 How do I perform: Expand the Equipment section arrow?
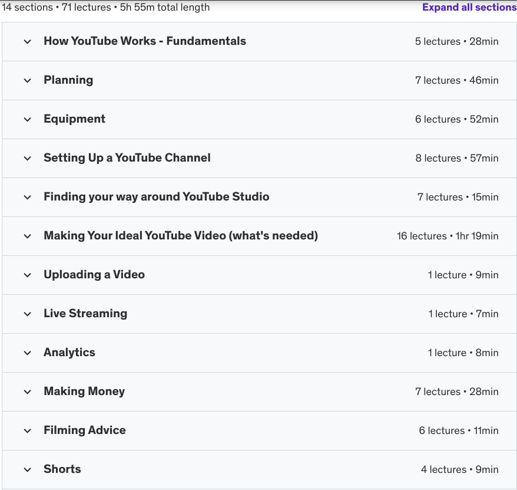tap(27, 120)
